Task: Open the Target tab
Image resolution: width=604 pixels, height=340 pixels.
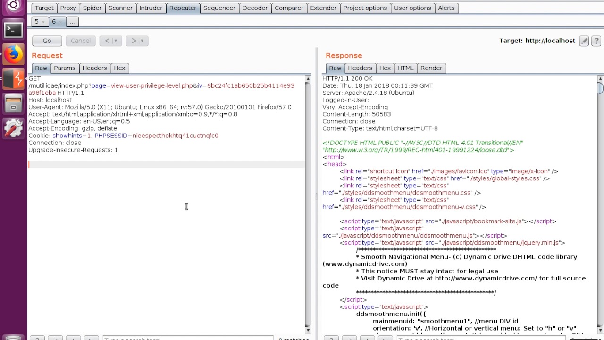Action: (x=44, y=8)
